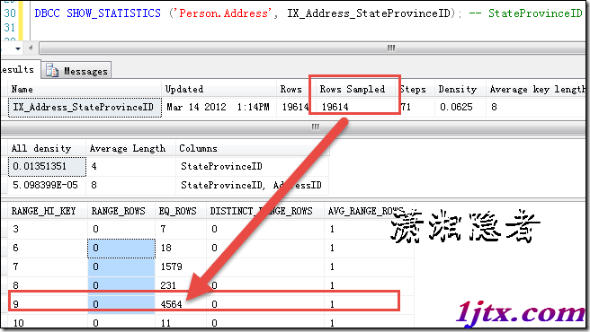
Task: Click the Average Length column header
Action: tap(130, 148)
